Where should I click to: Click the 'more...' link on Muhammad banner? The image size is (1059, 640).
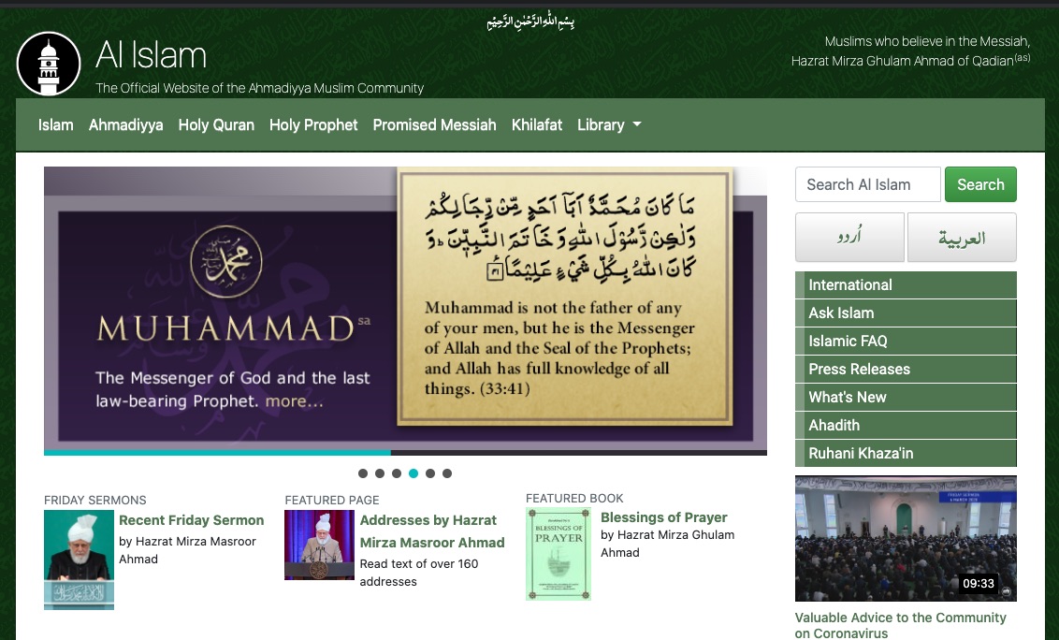pos(294,402)
